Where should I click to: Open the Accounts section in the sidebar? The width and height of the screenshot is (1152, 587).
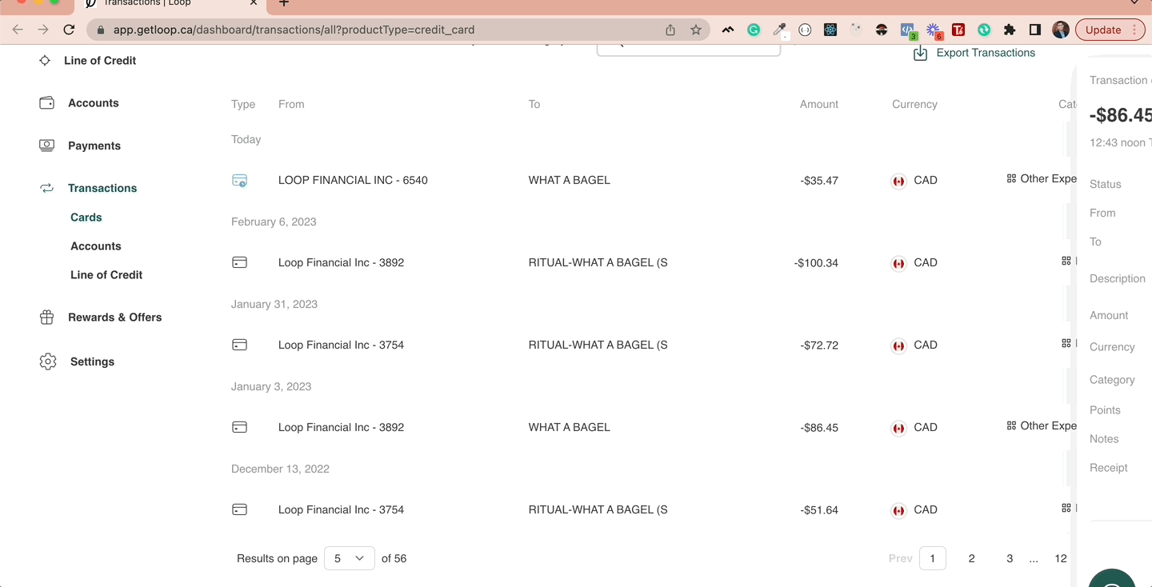[94, 103]
